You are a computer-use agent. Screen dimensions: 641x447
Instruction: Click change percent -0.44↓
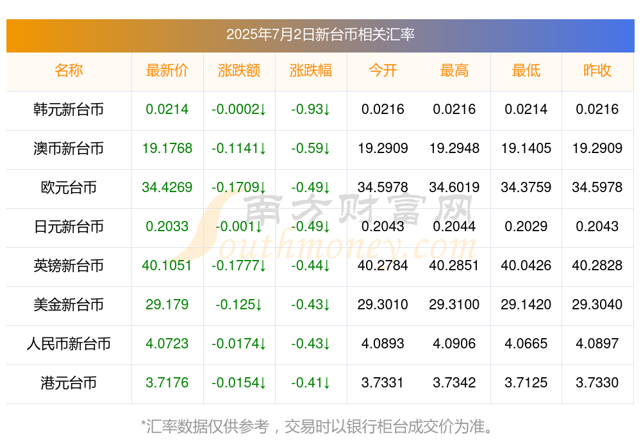click(x=311, y=266)
